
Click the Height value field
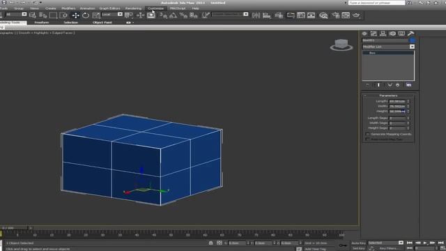[397, 112]
